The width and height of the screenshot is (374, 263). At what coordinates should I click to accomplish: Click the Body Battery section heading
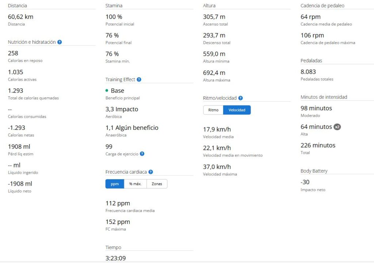(314, 171)
